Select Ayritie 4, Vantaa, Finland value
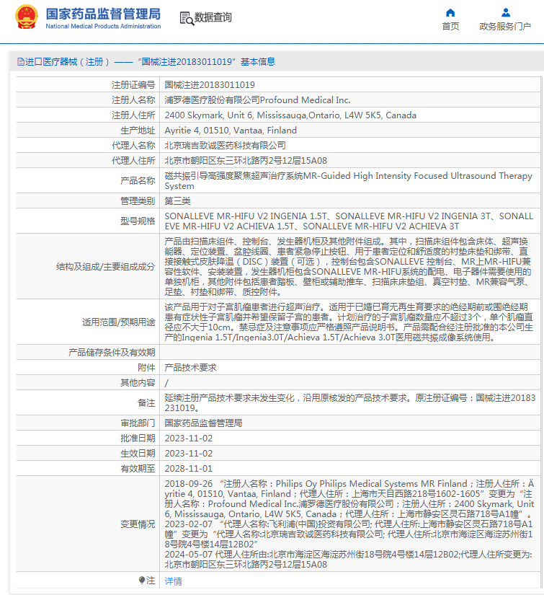The height and width of the screenshot is (595, 544). tap(231, 130)
